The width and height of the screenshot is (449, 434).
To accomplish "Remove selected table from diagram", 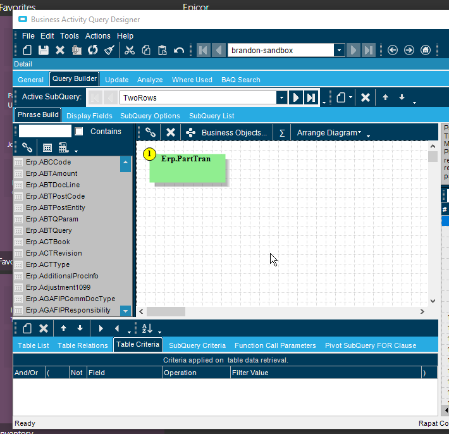I will pos(171,133).
